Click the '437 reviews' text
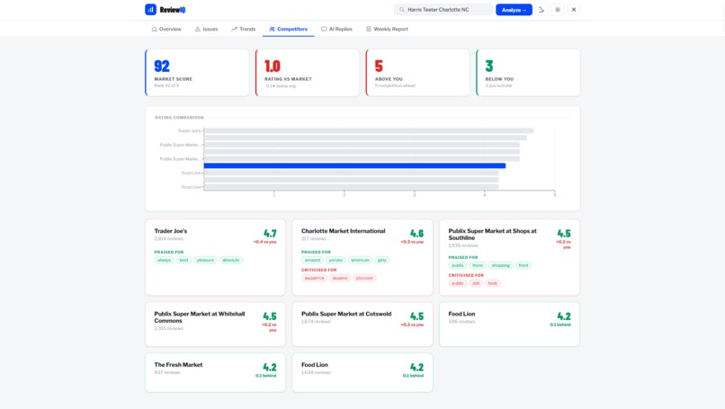 tap(167, 372)
